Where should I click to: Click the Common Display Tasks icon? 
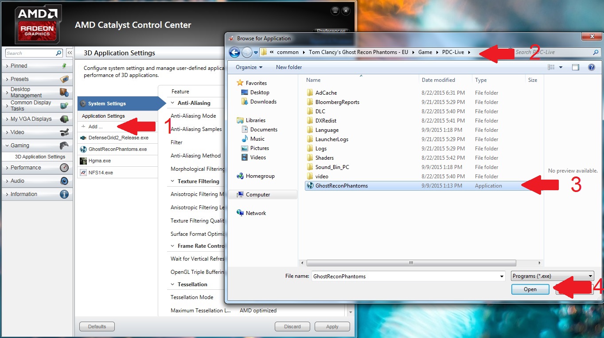pos(65,106)
